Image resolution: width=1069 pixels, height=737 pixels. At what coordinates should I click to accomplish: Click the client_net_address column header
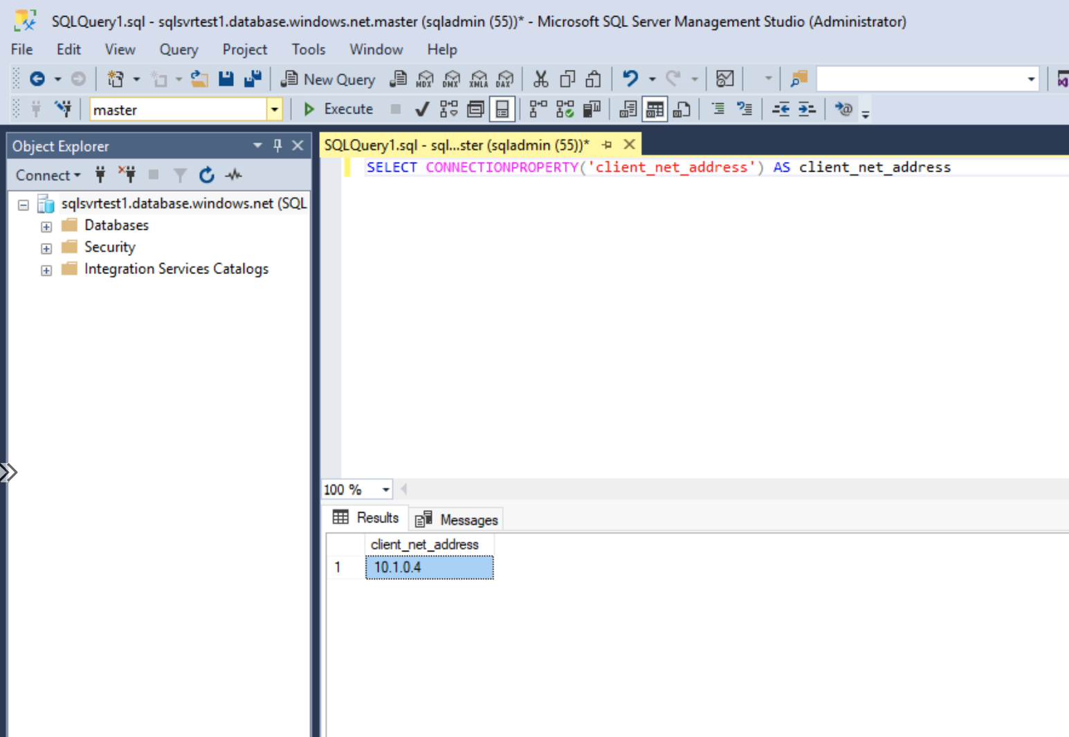(430, 545)
